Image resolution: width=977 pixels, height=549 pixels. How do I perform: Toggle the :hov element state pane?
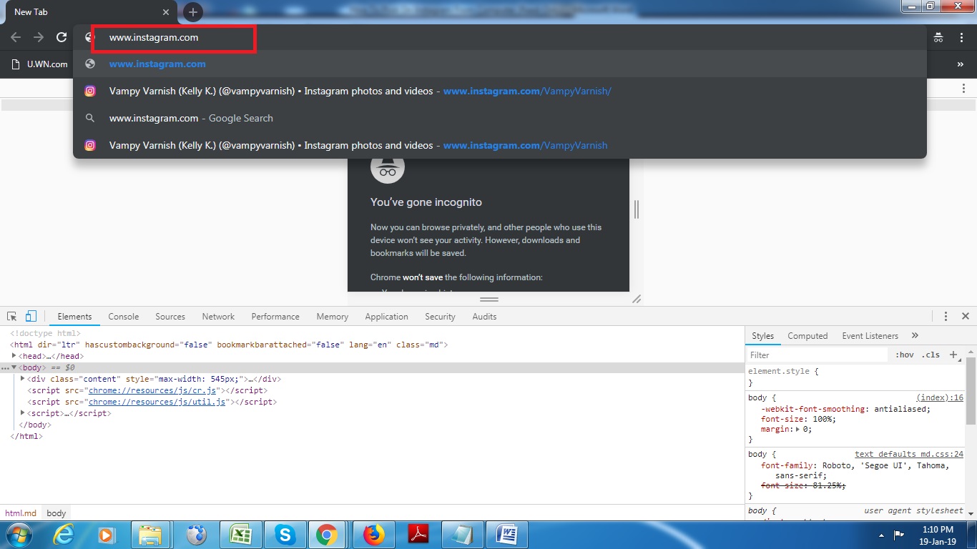click(x=905, y=355)
